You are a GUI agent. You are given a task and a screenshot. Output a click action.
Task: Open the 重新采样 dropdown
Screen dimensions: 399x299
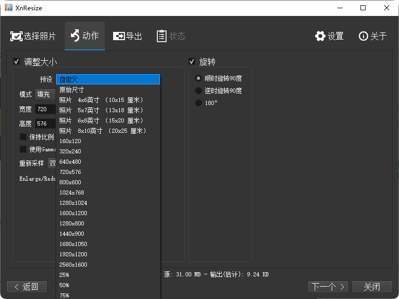coord(52,163)
